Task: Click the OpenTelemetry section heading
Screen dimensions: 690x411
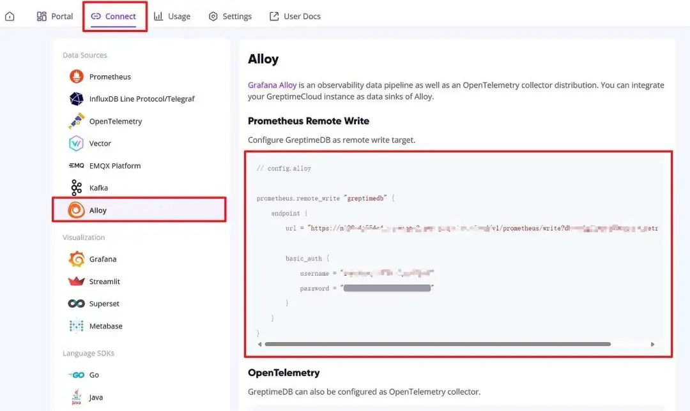Action: (284, 373)
